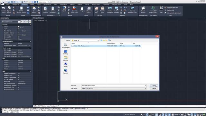Click the Sottoposto DGN ribbon icon
Screen dimensions: 206x116
pyautogui.click(x=89, y=10)
